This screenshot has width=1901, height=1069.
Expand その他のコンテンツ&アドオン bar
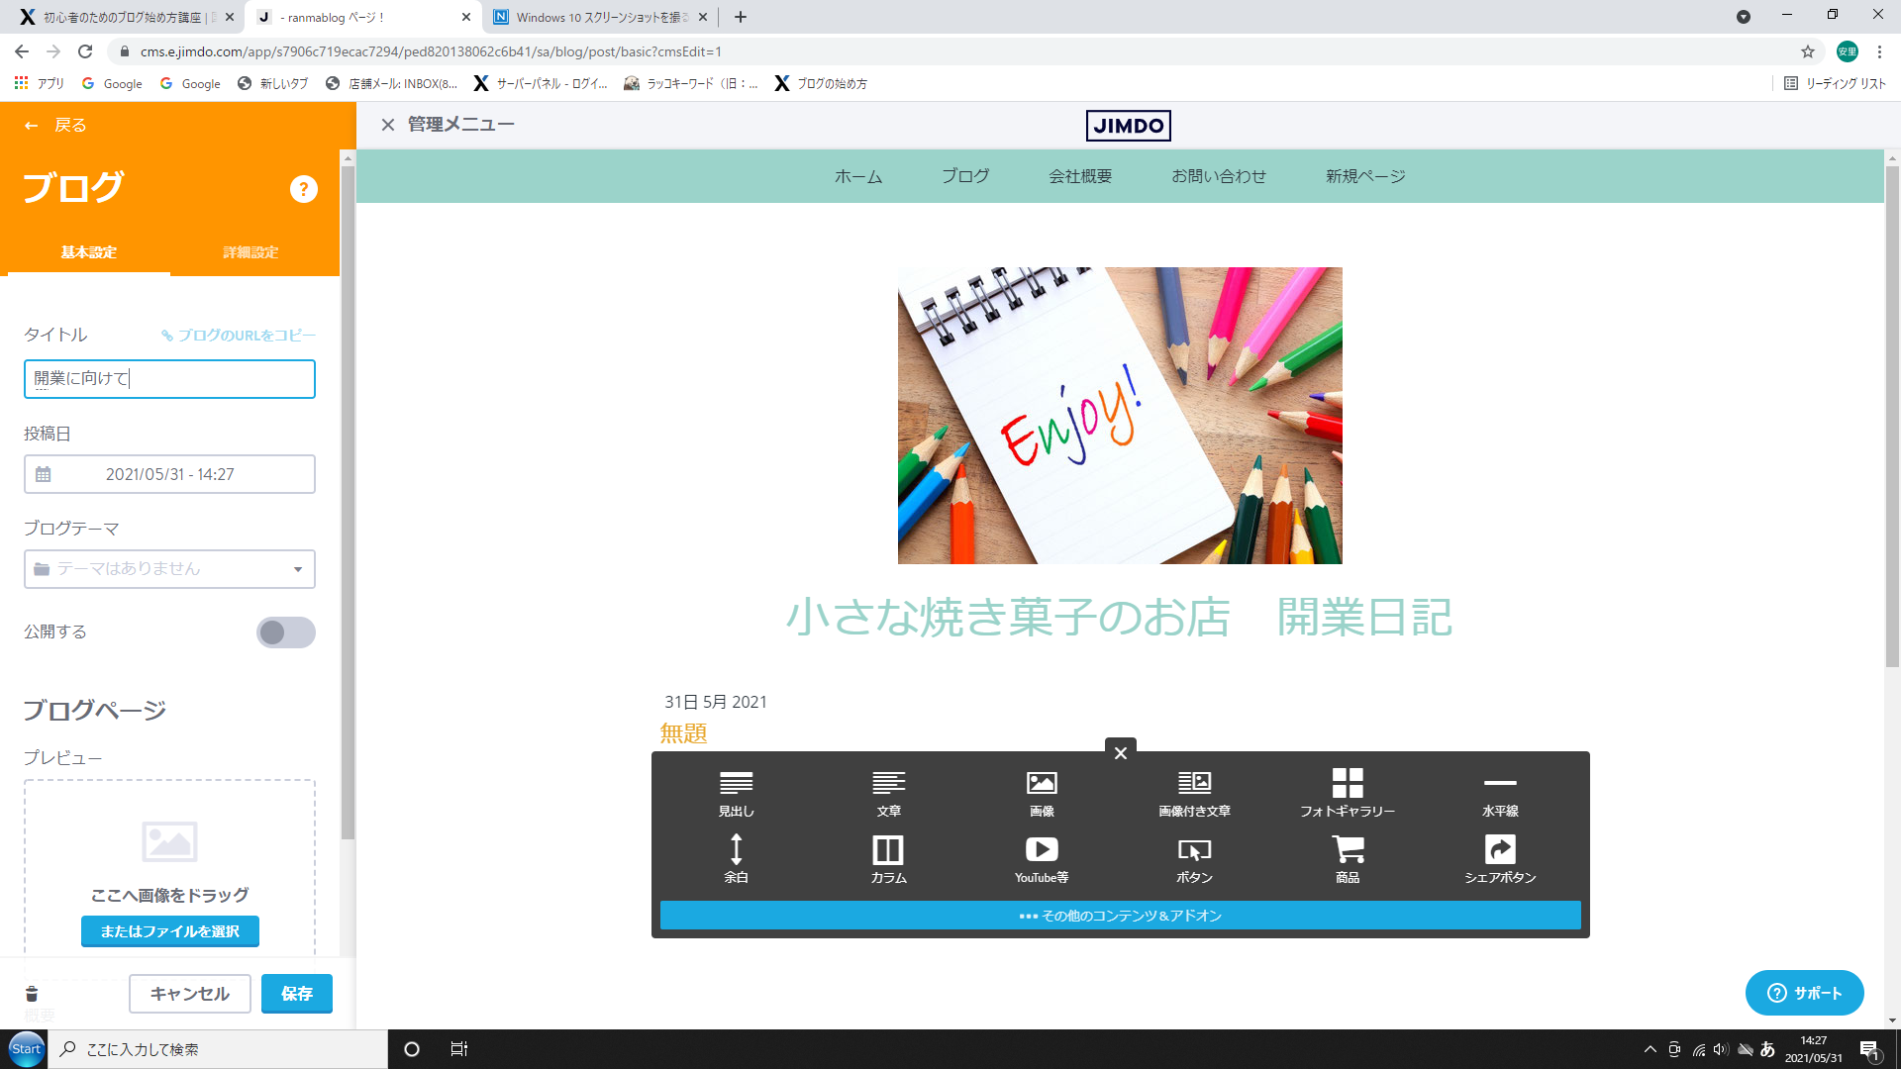click(x=1120, y=916)
